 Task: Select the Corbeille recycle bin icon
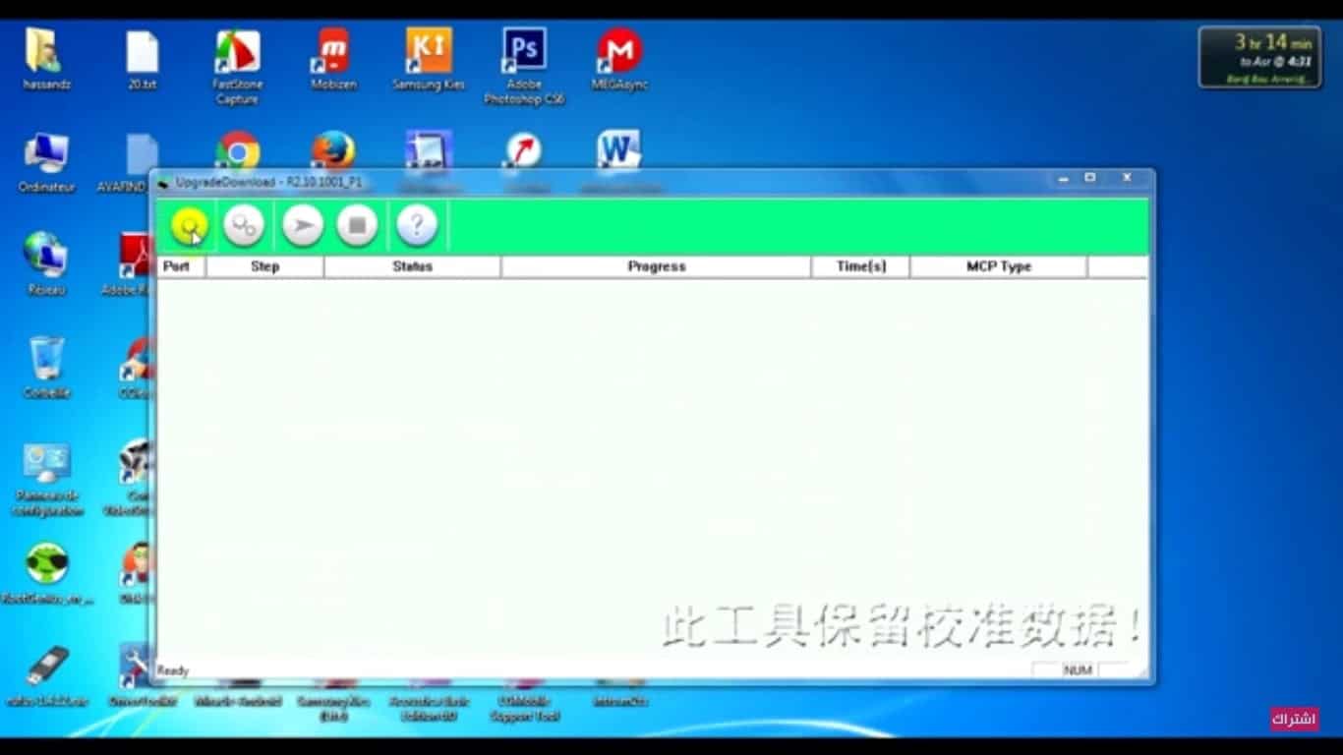click(46, 368)
